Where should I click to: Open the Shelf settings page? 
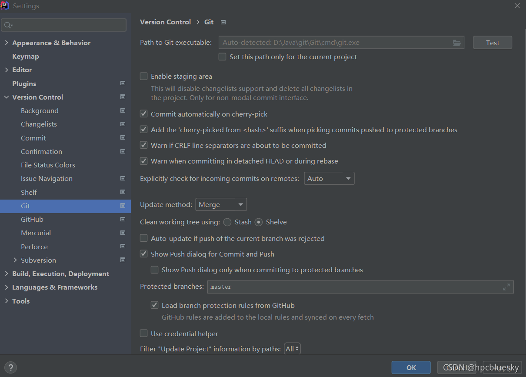pyautogui.click(x=29, y=192)
